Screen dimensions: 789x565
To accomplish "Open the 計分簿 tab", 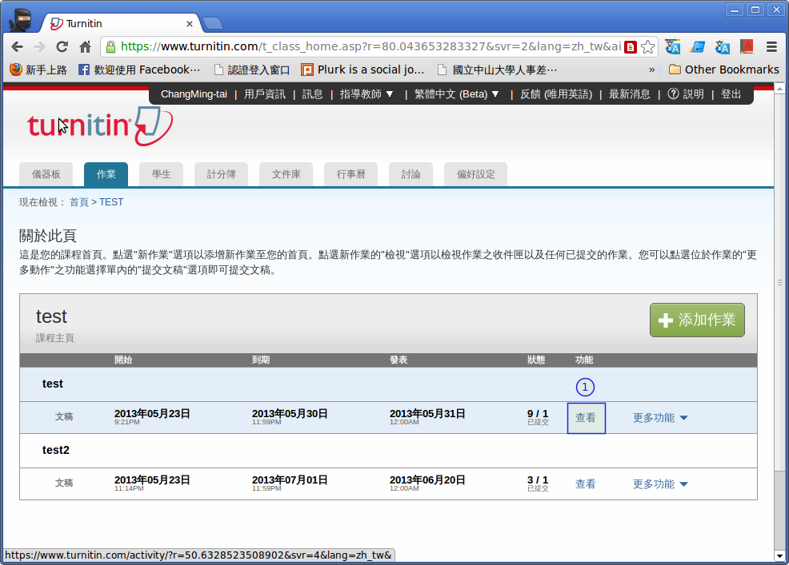I will pos(220,174).
